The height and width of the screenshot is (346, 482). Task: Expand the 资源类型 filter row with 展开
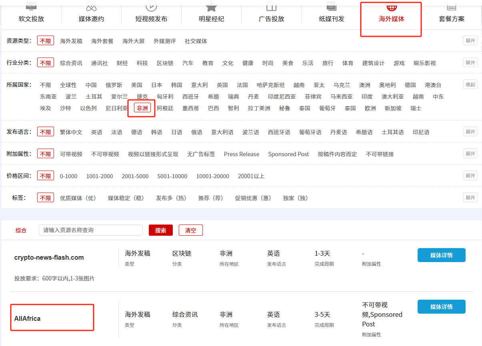point(470,41)
